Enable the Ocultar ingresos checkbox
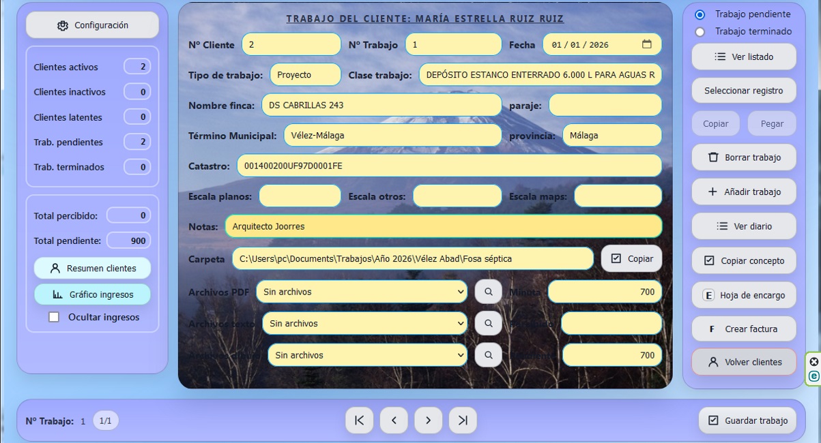 click(54, 317)
